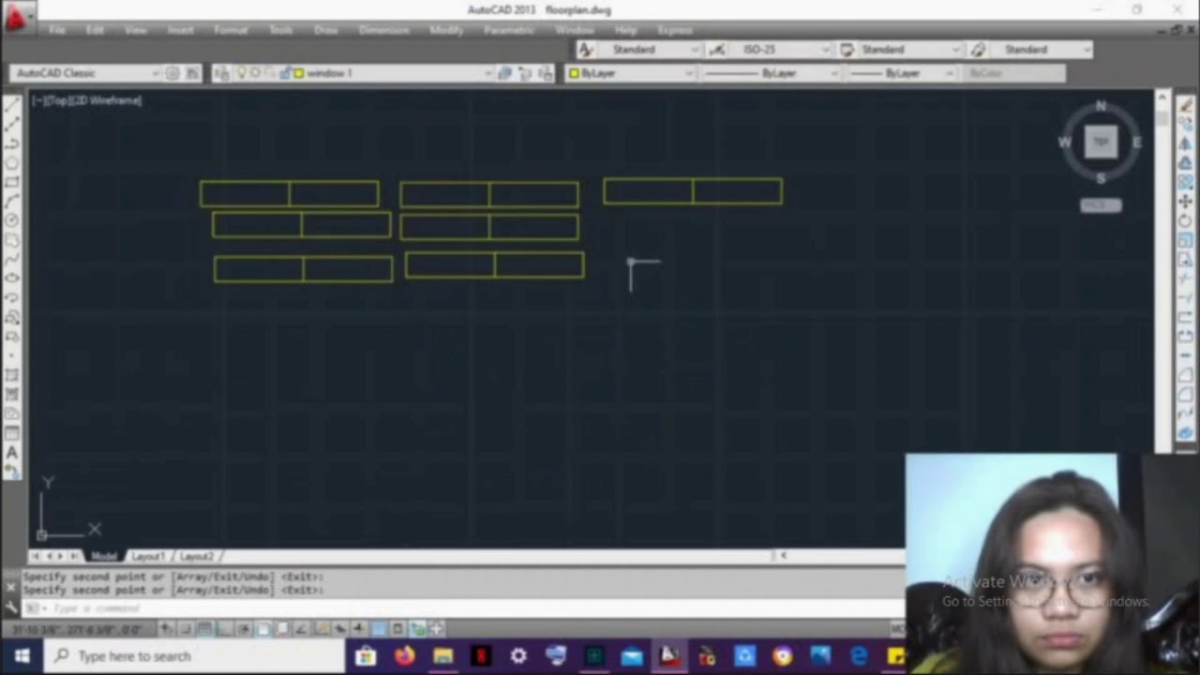Viewport: 1200px width, 675px height.
Task: Click the AutoCAD application menu logo
Action: click(16, 16)
